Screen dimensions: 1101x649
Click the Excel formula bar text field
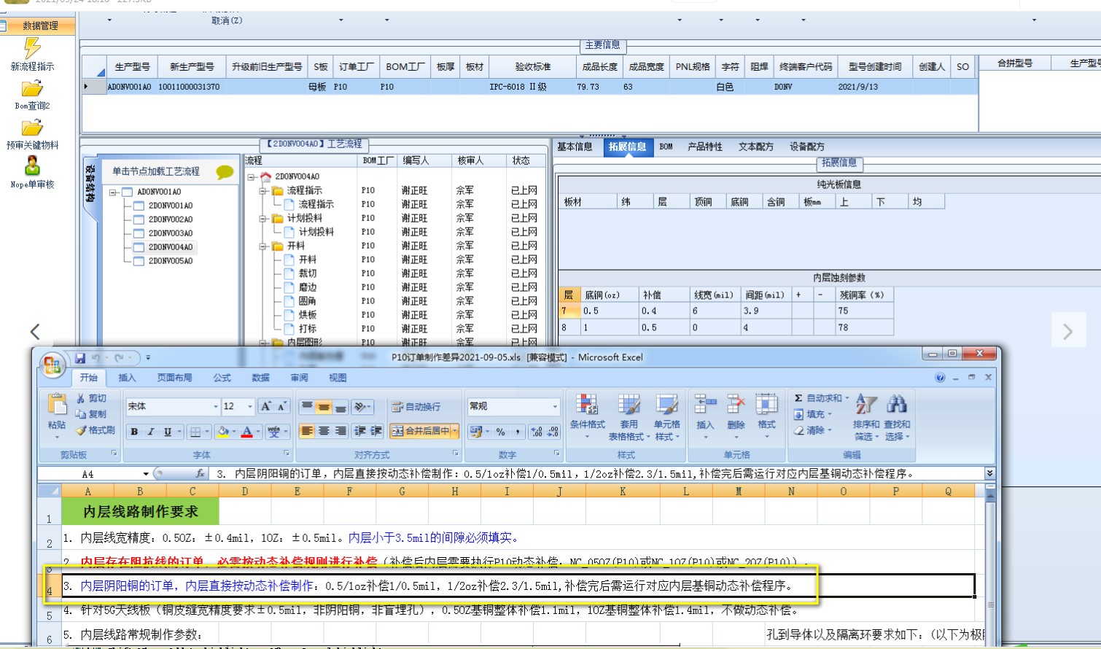click(598, 474)
